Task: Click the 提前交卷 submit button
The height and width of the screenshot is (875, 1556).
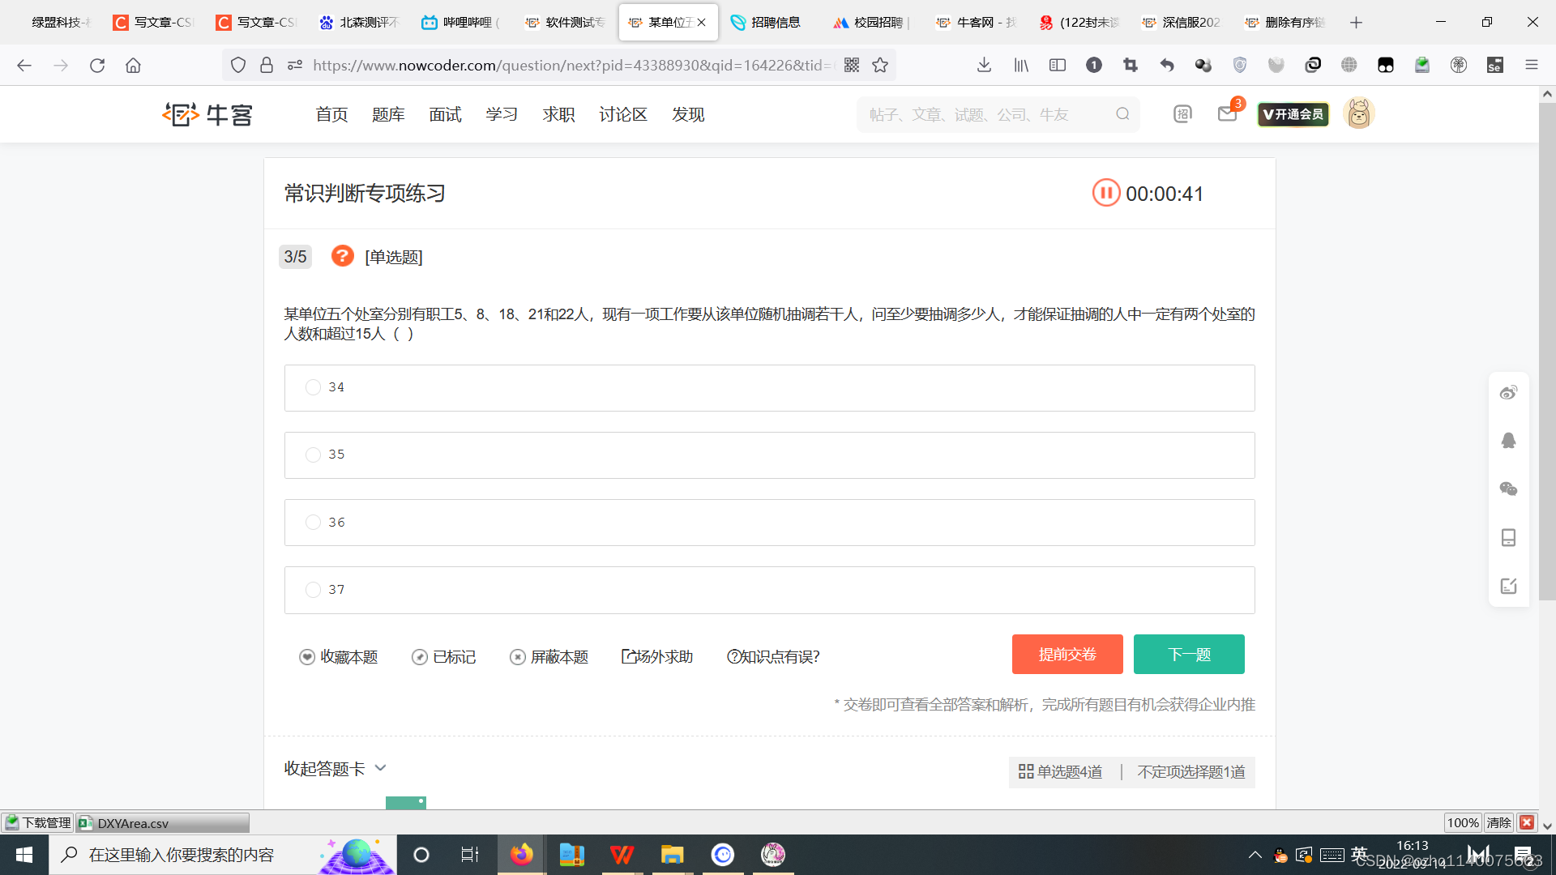Action: [1067, 654]
